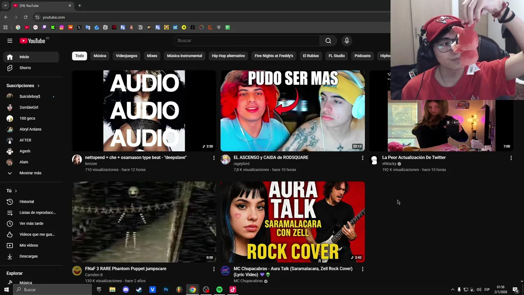This screenshot has width=524, height=295.
Task: Open the 100 gecs subscription channel
Action: pos(31,118)
